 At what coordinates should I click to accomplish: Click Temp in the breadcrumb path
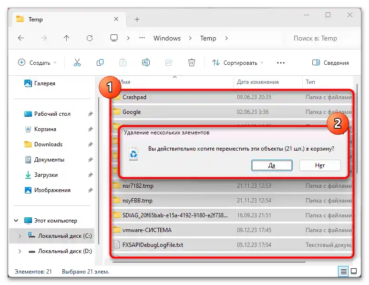(208, 38)
